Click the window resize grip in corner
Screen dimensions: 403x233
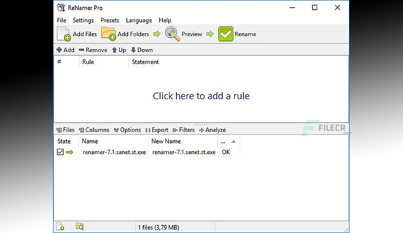(346, 230)
